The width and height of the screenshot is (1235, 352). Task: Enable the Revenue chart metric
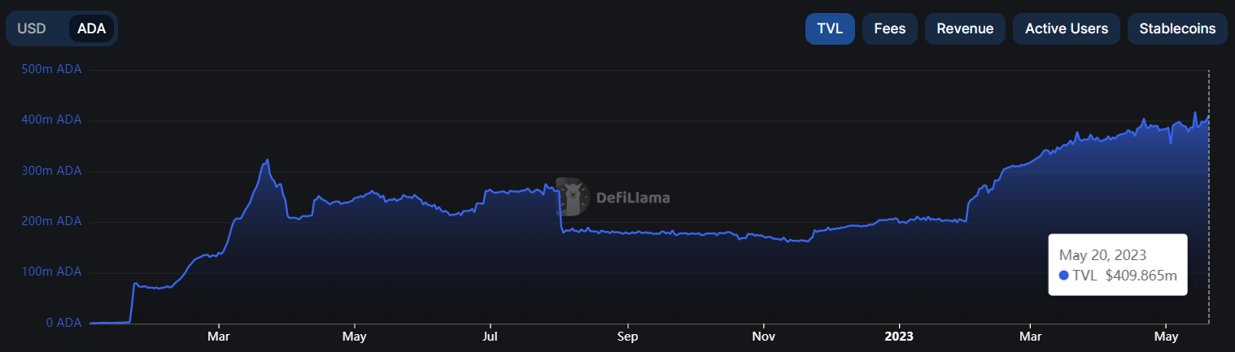pos(965,28)
